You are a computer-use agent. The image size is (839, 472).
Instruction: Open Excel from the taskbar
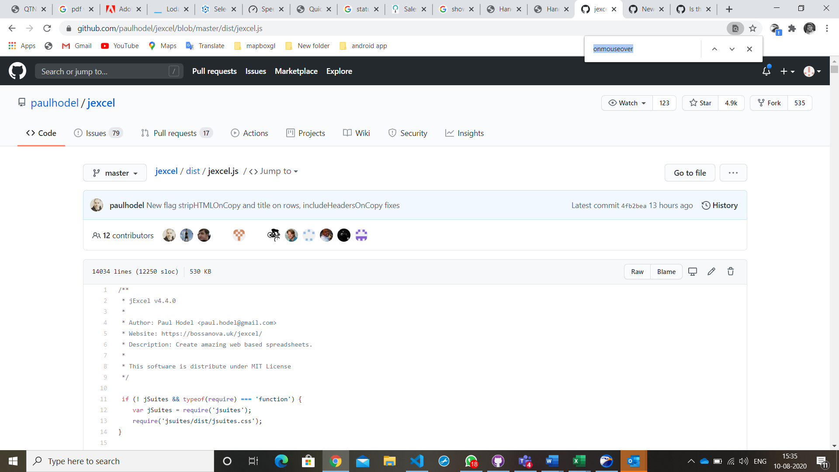pyautogui.click(x=579, y=461)
